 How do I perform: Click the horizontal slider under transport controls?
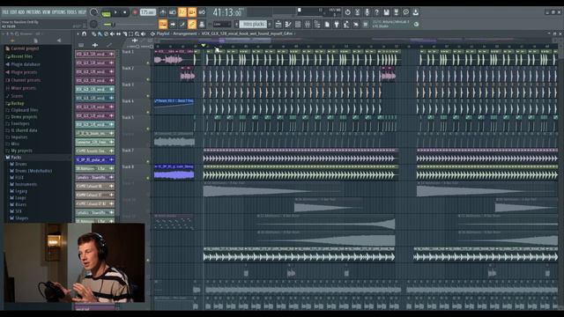(130, 25)
